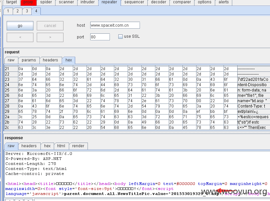Viewport: 270px width, 201px height.
Task: Click ASCII cell '7df22ad201faCo'
Action: tap(254, 79)
